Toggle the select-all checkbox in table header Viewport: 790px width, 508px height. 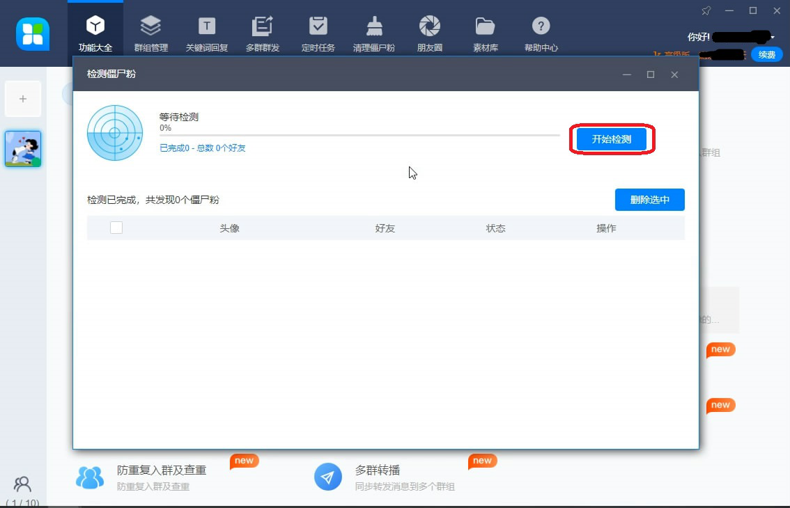coord(116,228)
